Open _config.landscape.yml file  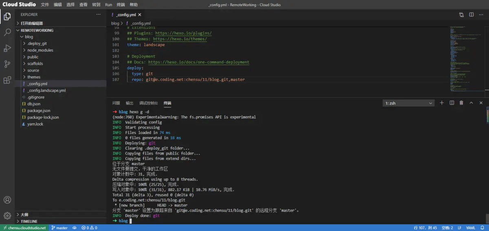pyautogui.click(x=61, y=90)
